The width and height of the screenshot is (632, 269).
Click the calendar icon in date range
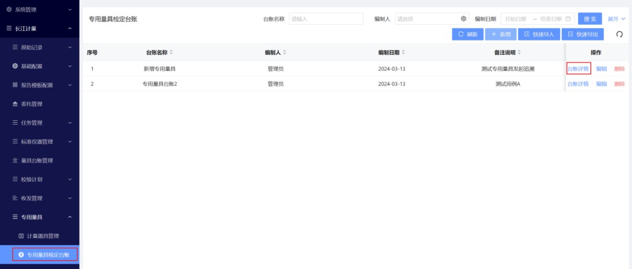point(568,19)
